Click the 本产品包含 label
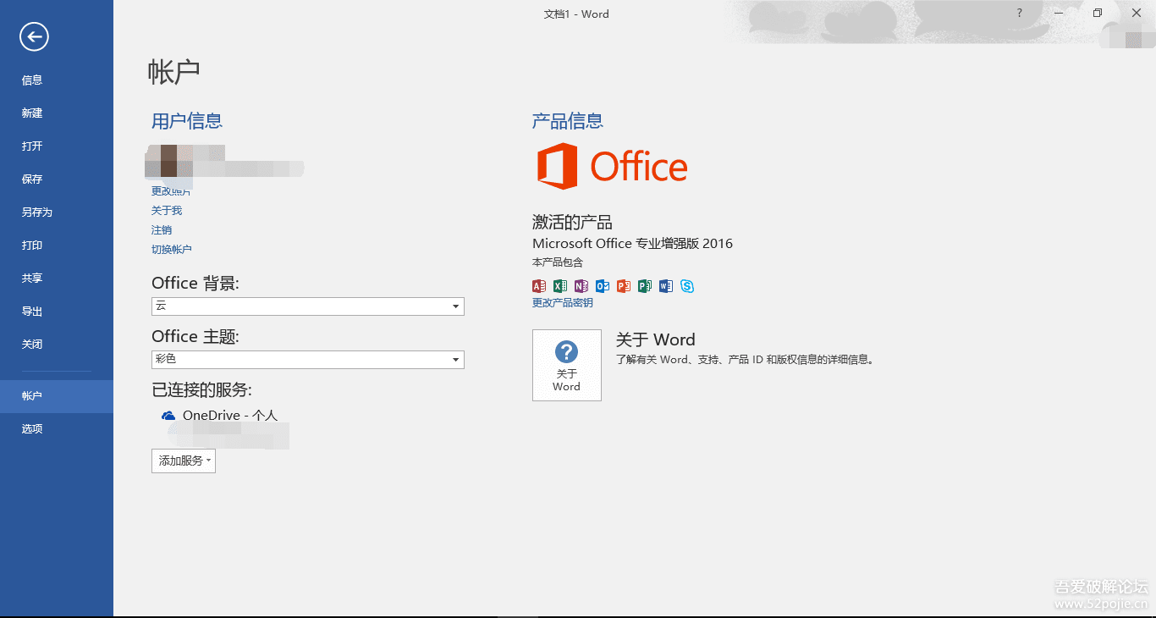Image resolution: width=1156 pixels, height=618 pixels. click(558, 262)
